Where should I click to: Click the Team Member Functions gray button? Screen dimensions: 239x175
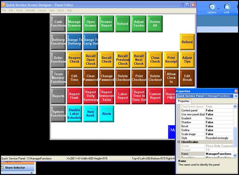[x=58, y=78]
